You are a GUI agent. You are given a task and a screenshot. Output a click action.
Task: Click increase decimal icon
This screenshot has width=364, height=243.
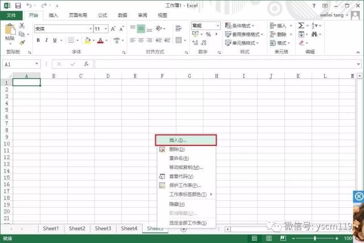(x=195, y=43)
